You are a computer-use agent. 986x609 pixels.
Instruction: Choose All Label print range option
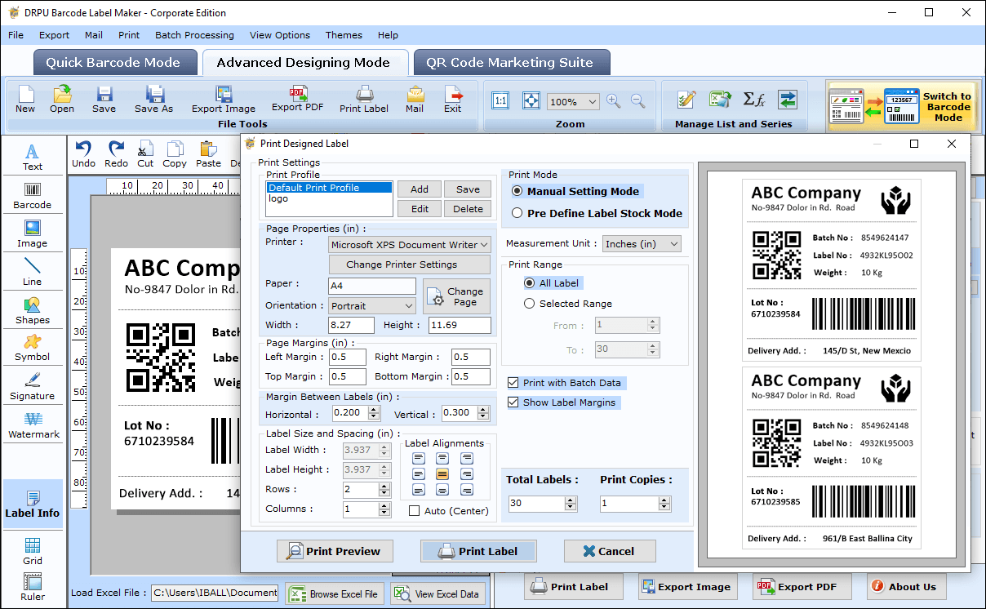pos(530,283)
